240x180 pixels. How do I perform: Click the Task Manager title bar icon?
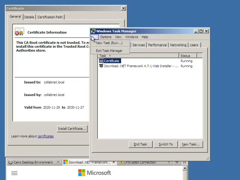pyautogui.click(x=93, y=31)
